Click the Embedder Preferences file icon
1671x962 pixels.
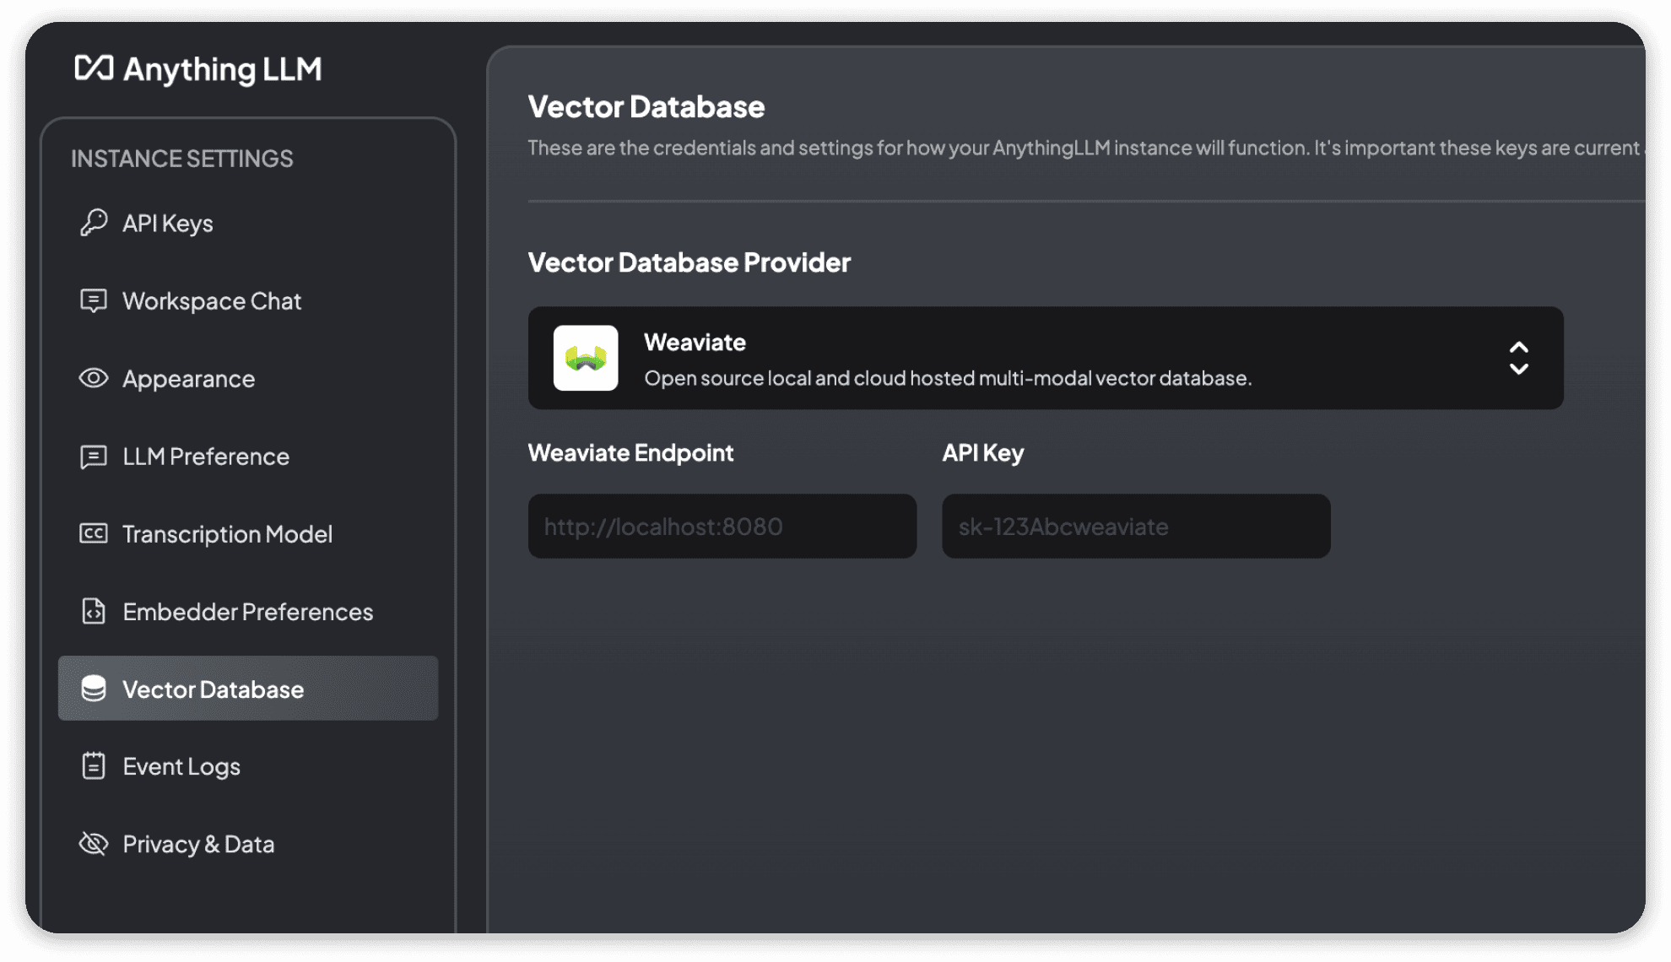[x=94, y=611]
